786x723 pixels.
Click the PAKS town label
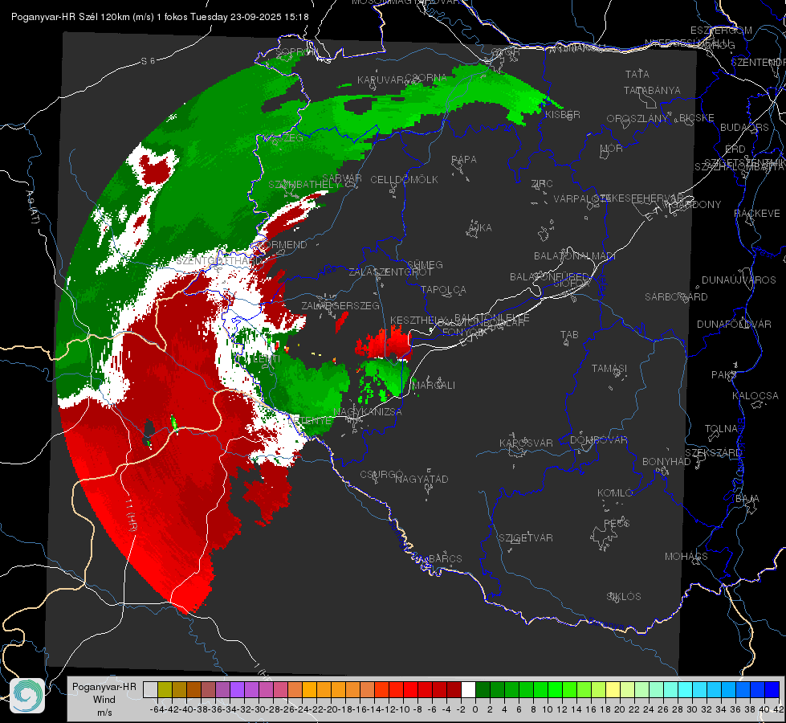point(724,375)
